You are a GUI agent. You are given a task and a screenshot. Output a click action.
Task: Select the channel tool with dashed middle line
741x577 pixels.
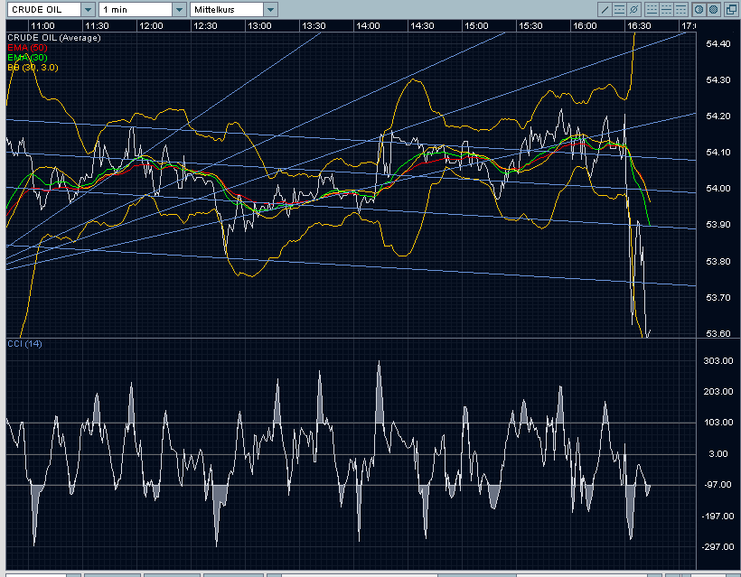tap(619, 9)
